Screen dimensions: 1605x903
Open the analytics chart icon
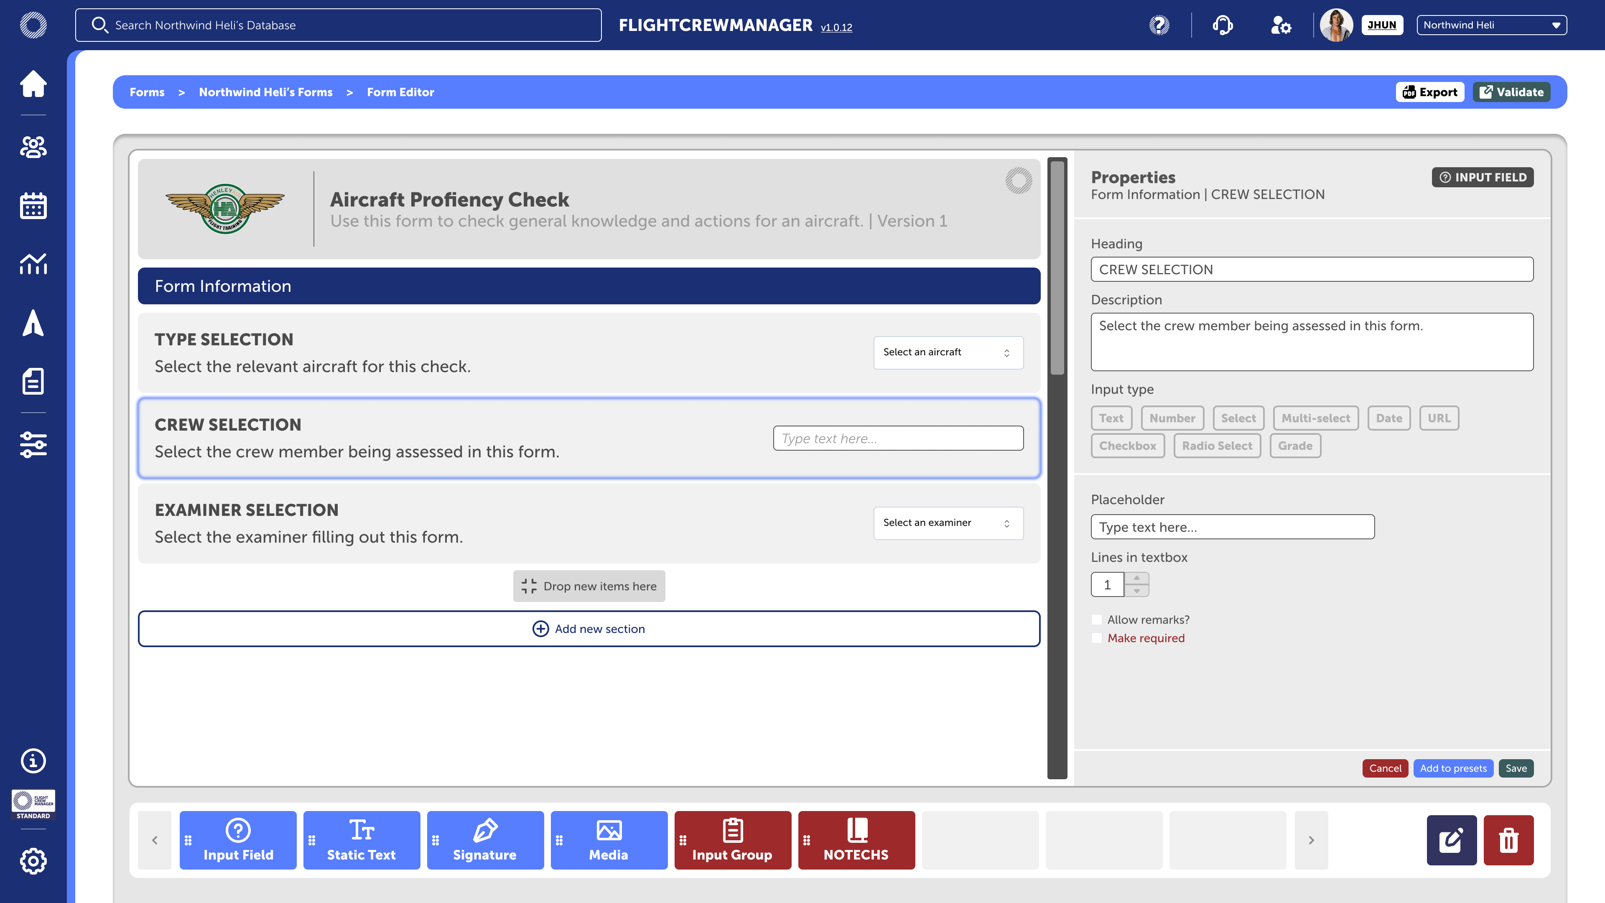coord(33,264)
